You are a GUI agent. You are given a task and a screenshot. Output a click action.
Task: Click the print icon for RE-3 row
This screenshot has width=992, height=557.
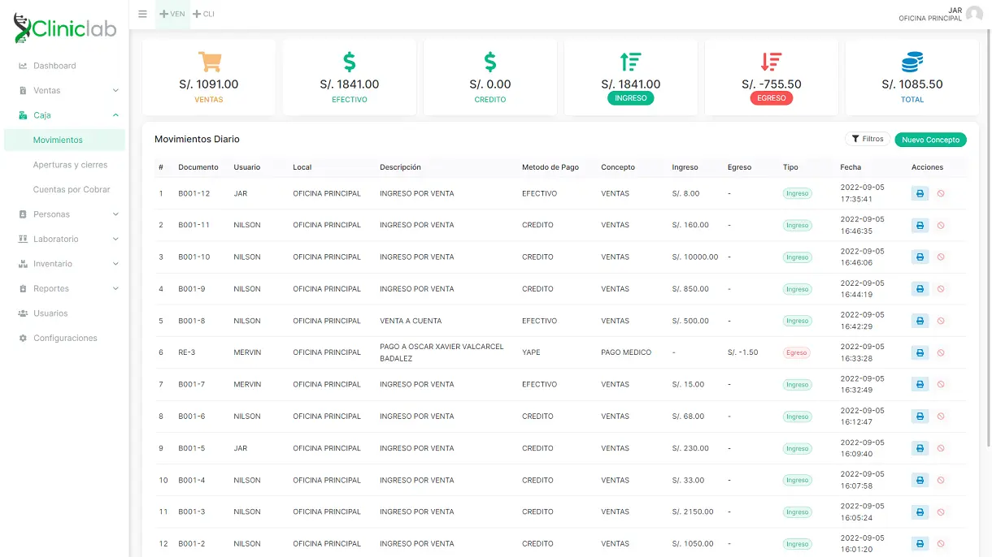[920, 352]
